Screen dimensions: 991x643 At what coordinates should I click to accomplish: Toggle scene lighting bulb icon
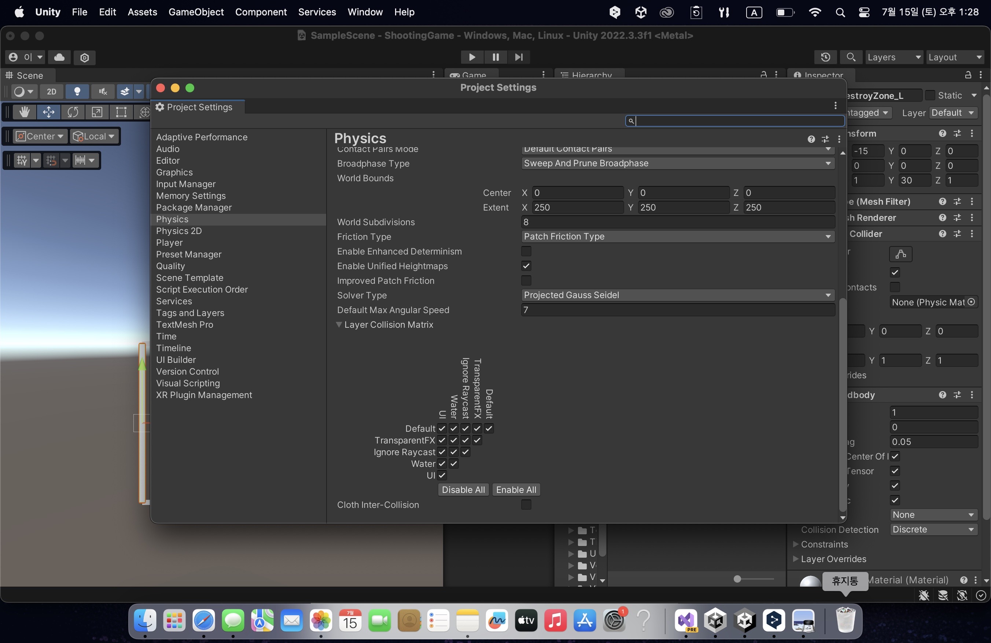click(77, 91)
